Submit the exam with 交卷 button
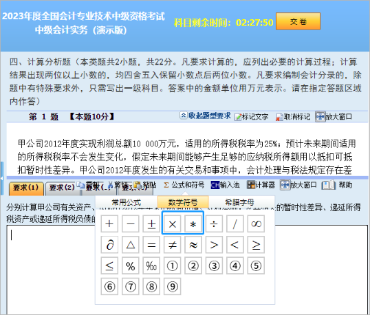This screenshot has width=370, height=315. (x=298, y=21)
